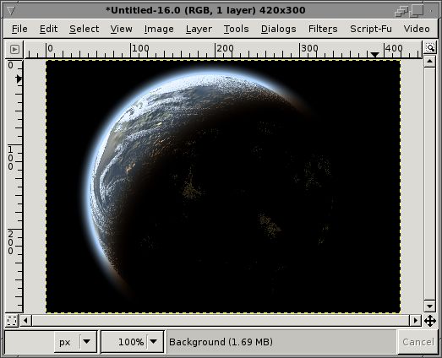Click the zoom percentage field showing 100%
The height and width of the screenshot is (358, 442).
[x=124, y=342]
